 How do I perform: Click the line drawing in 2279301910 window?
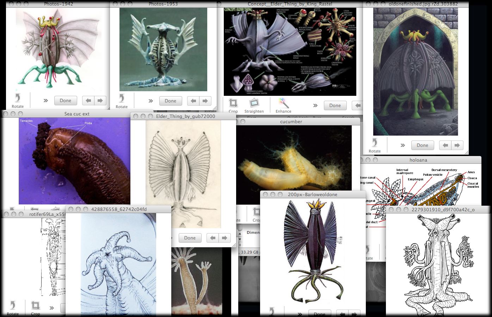coord(438,265)
